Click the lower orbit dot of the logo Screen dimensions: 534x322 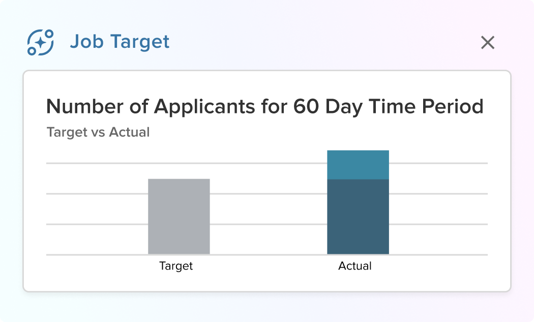pos(32,51)
